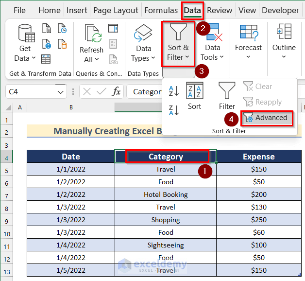Switch to the Formulas tab
The height and width of the screenshot is (281, 305).
coord(161,10)
